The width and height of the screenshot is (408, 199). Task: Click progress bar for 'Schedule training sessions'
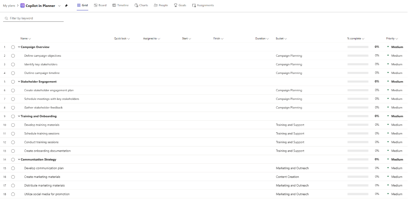[x=358, y=134]
